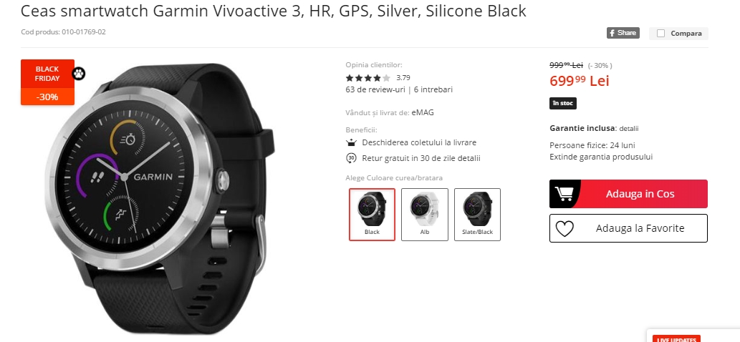Click the Black Friday -30% badge

point(48,82)
